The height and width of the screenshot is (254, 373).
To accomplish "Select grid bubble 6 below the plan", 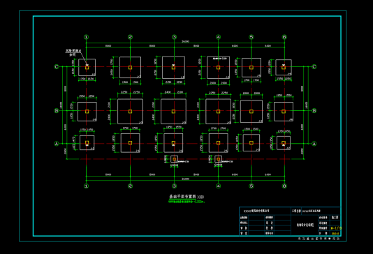I will click(x=284, y=186).
